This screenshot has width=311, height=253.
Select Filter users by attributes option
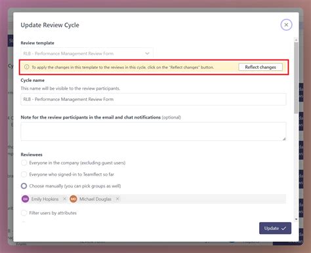click(x=24, y=213)
